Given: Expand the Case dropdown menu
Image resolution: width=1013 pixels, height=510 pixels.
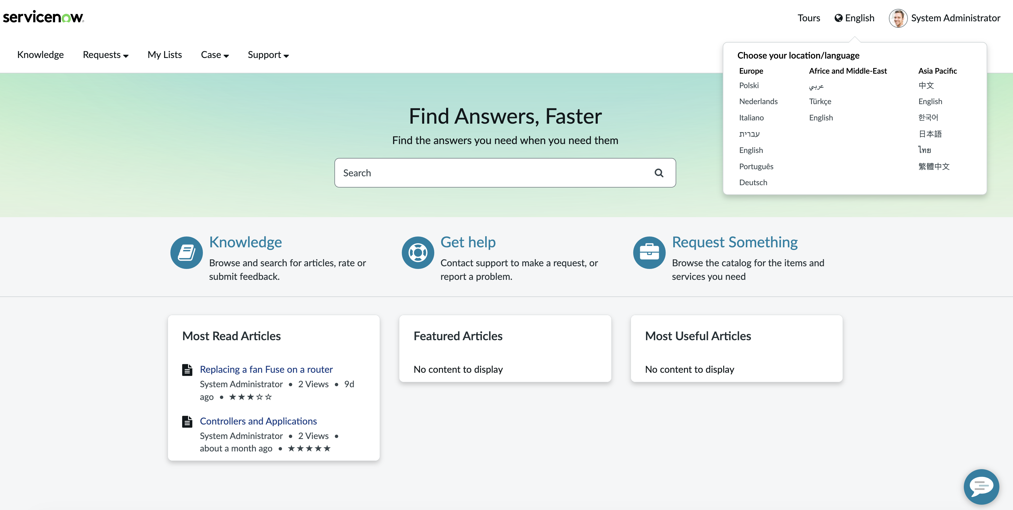Looking at the screenshot, I should (215, 55).
